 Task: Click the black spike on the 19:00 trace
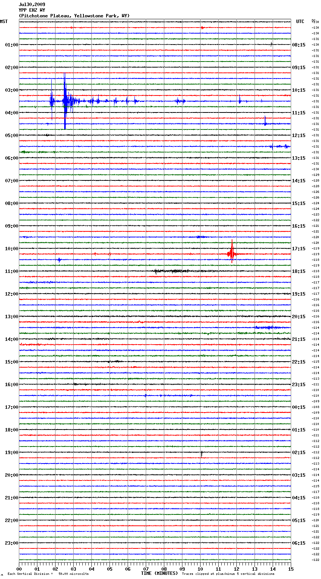tap(202, 454)
